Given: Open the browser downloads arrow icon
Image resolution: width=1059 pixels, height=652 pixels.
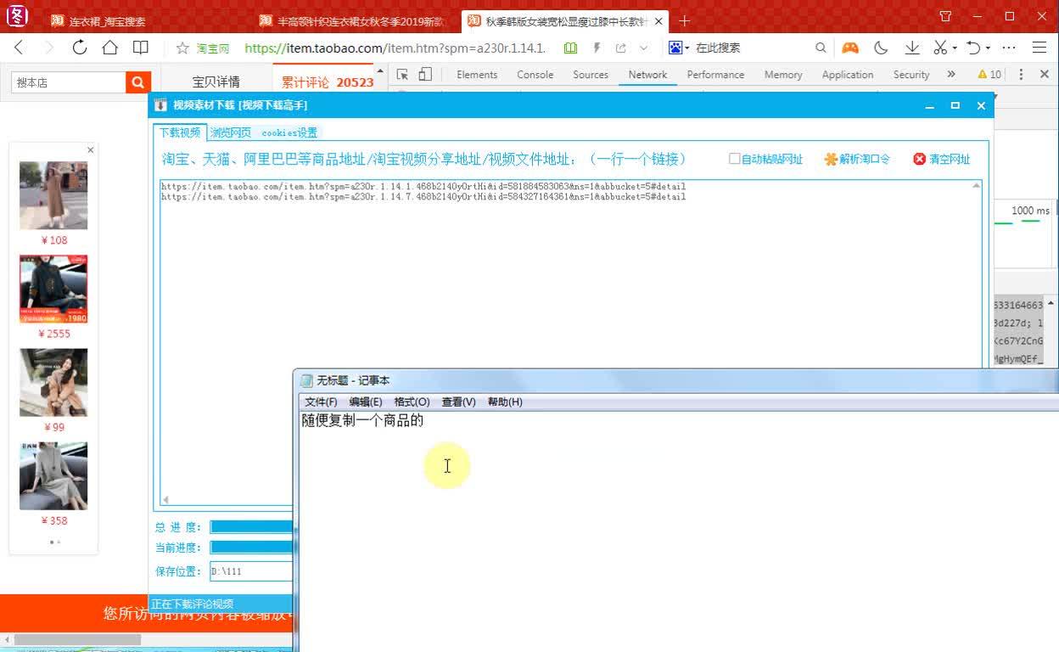Looking at the screenshot, I should pos(912,48).
